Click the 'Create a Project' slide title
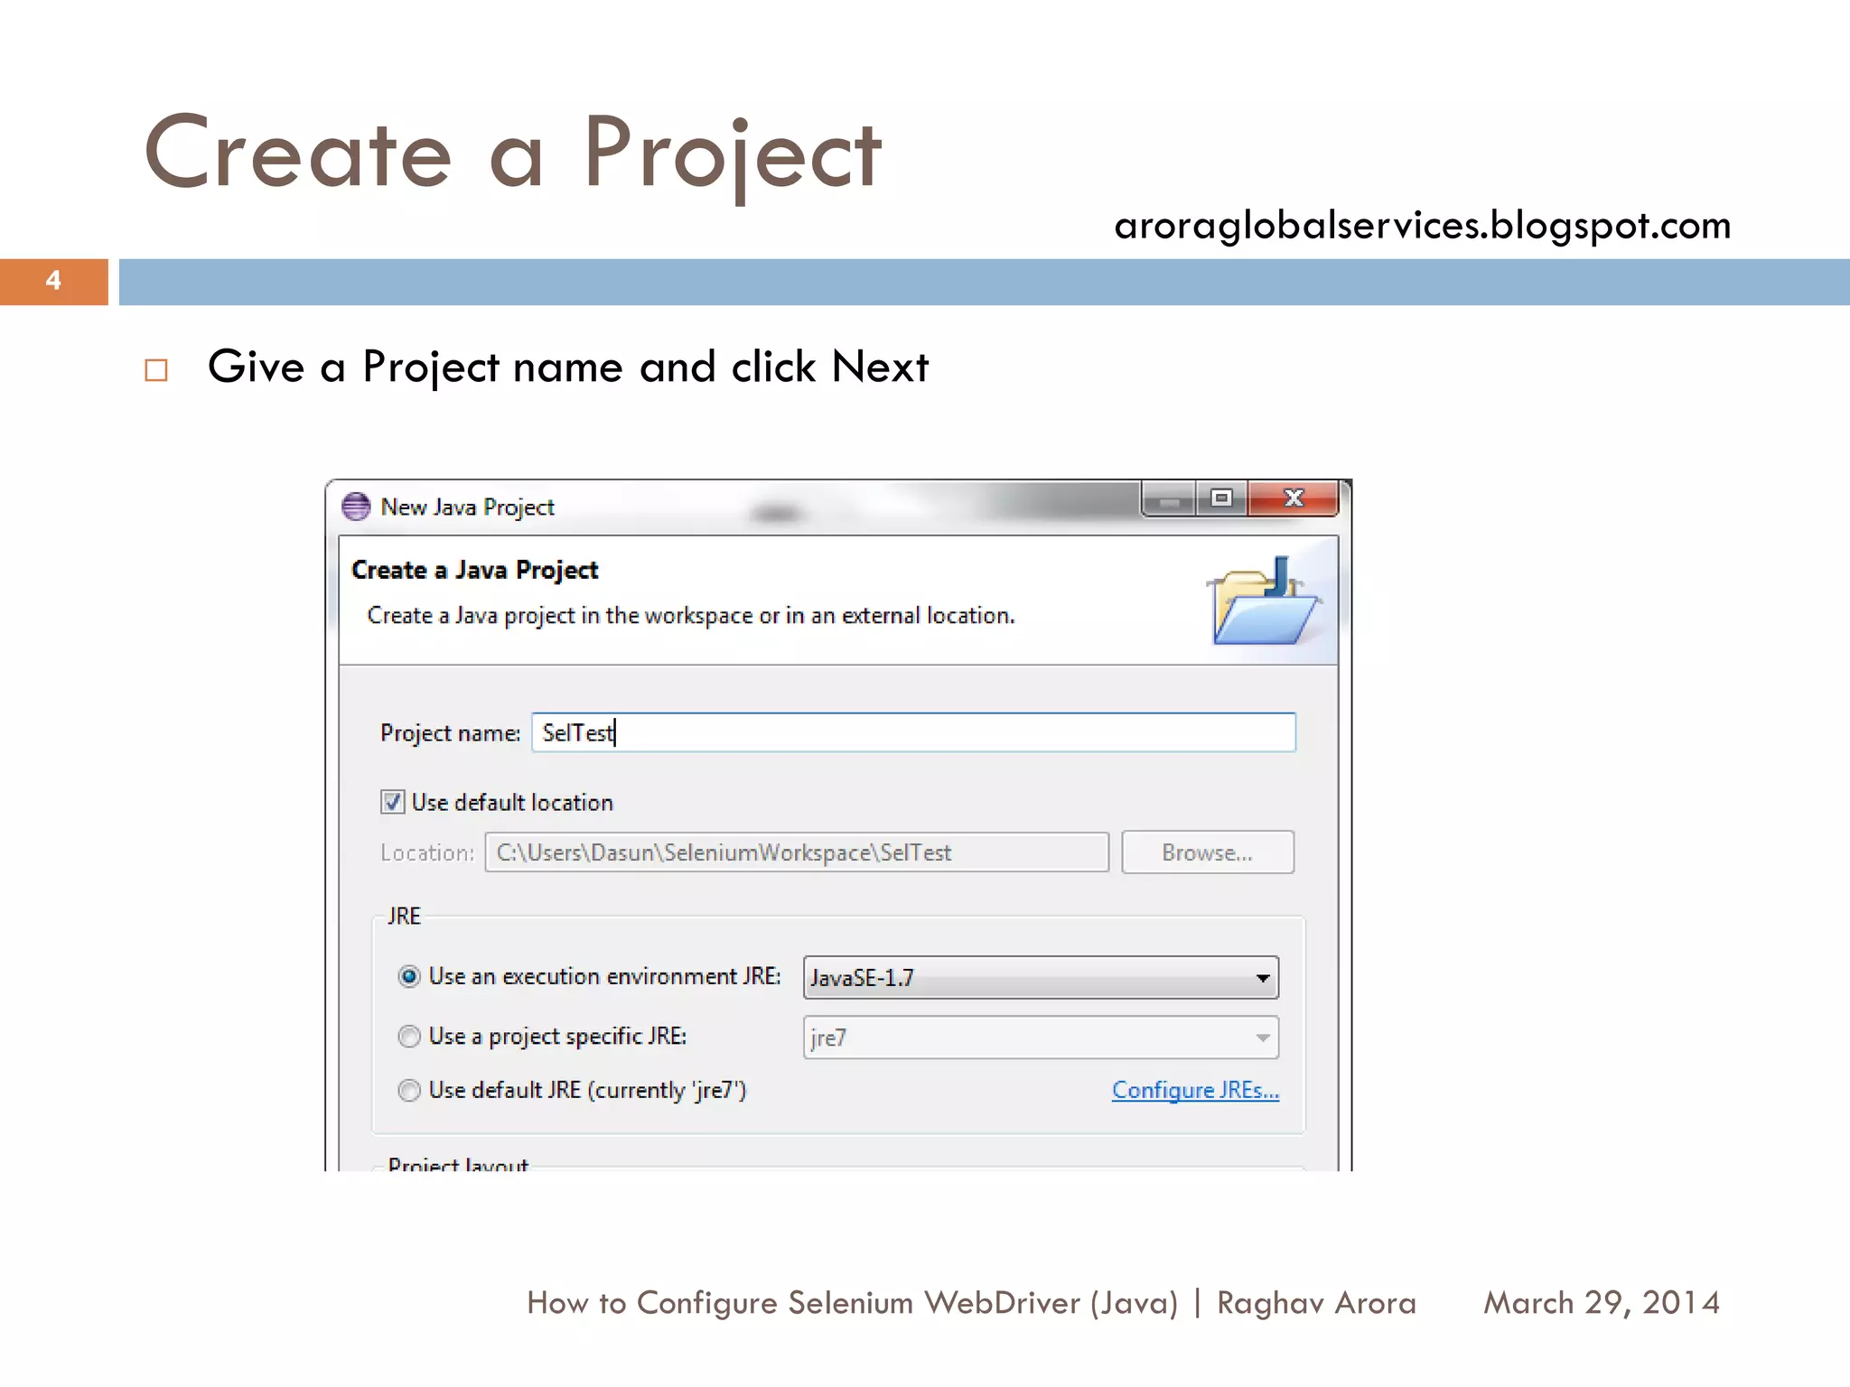 click(513, 154)
